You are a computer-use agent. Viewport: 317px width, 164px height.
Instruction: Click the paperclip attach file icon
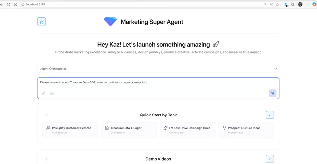pos(44,93)
